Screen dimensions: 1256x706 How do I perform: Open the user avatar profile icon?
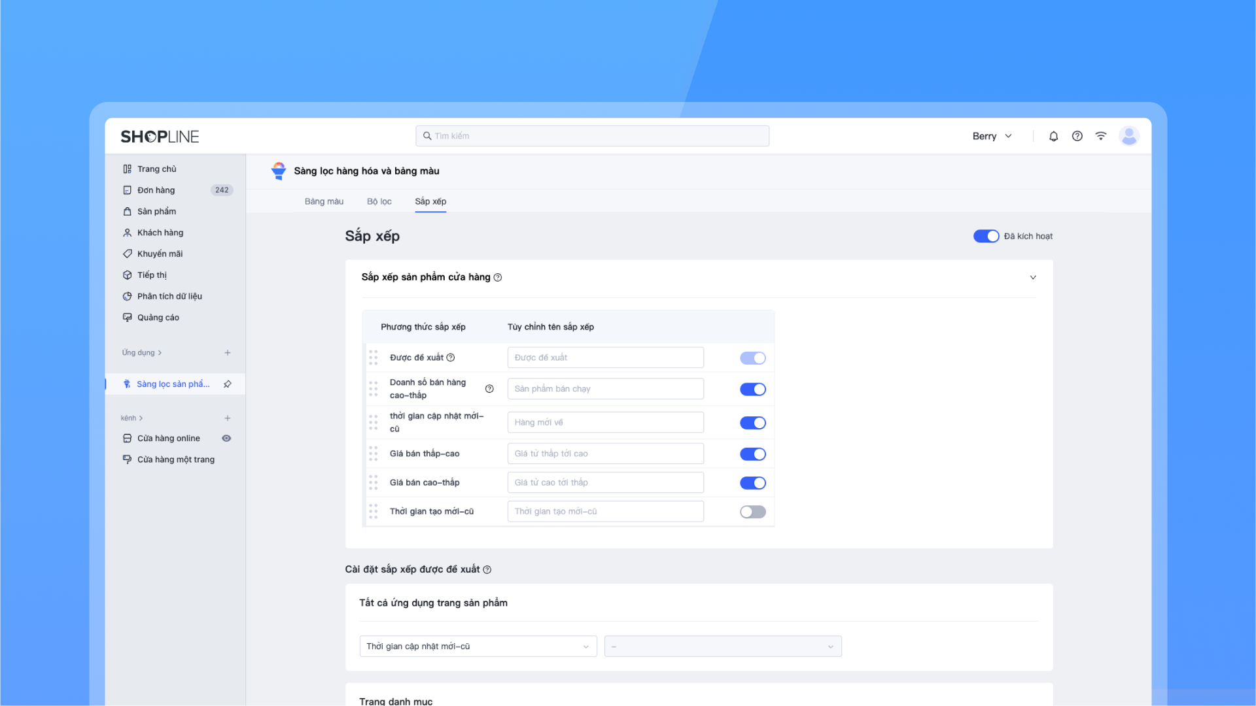pos(1128,136)
